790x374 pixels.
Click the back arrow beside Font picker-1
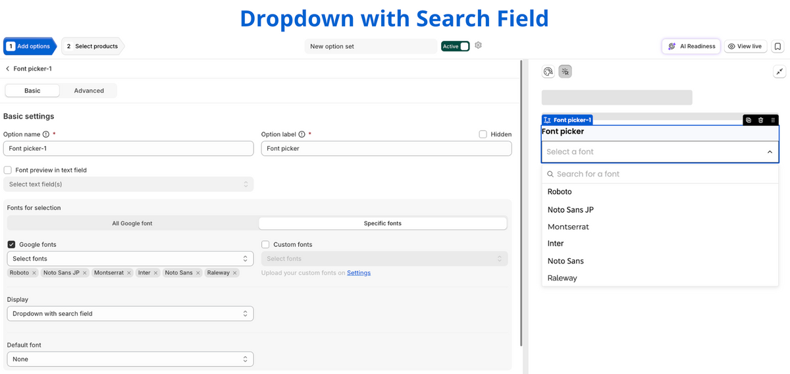7,68
